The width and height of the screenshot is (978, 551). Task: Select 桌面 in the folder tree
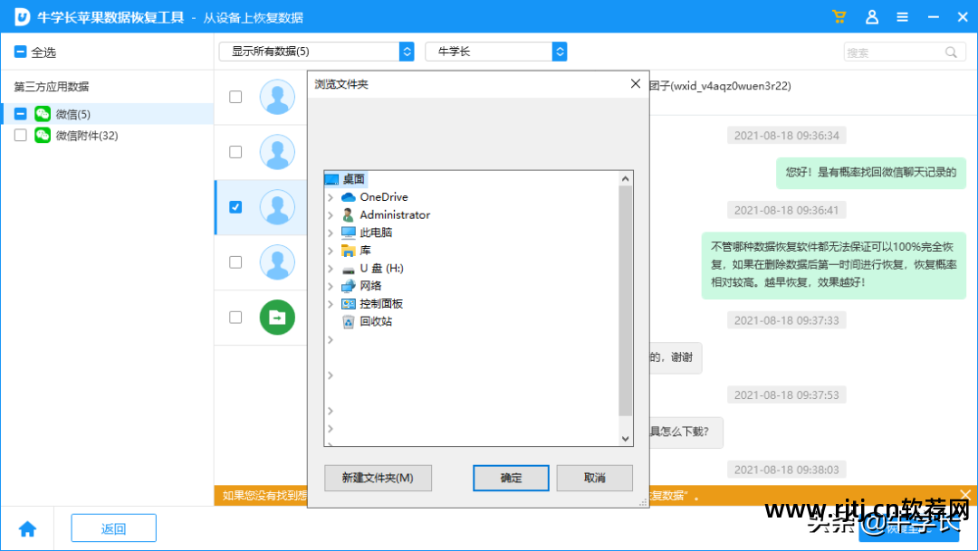(x=353, y=179)
